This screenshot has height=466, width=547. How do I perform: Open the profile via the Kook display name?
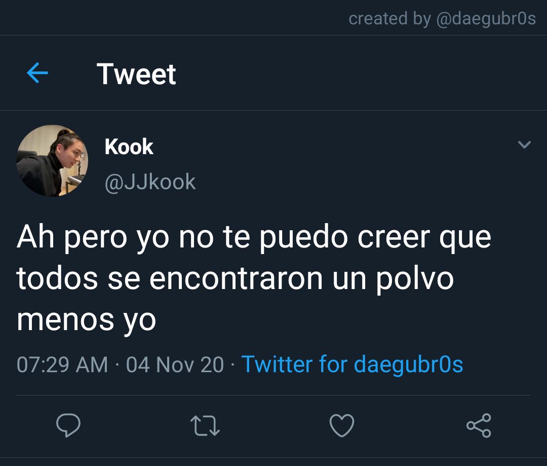[x=129, y=147]
